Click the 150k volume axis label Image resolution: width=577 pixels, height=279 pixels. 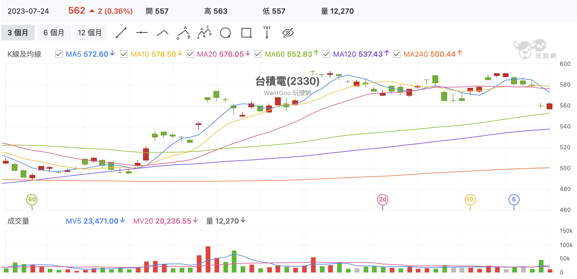coord(566,231)
